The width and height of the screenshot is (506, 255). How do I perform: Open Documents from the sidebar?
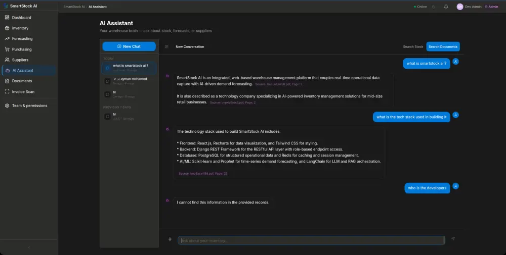pos(28,81)
